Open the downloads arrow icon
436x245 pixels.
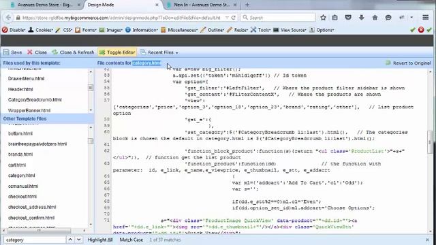[x=361, y=18]
